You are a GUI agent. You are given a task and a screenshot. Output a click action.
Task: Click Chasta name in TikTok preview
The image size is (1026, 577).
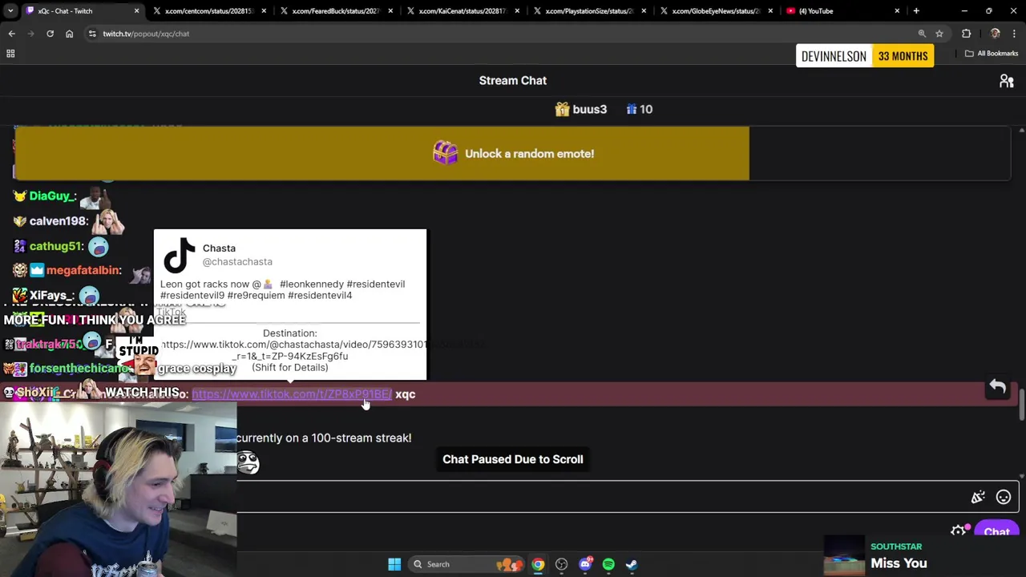click(219, 248)
